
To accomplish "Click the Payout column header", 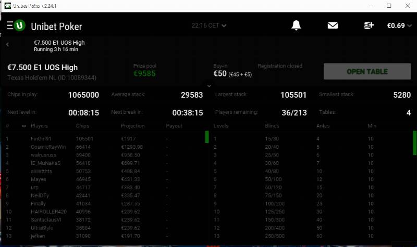I will [174, 126].
